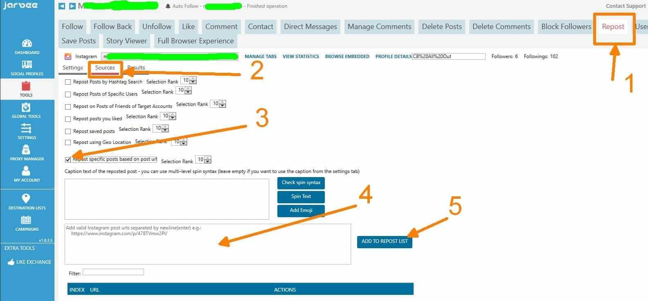Adjust Selection Rank stepper for Specific Users
Viewport: 648px width, 301px height.
click(x=184, y=90)
